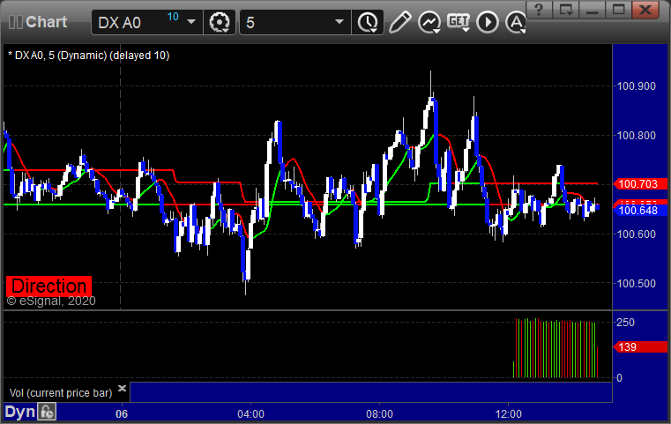Click the 100.800 price axis label
This screenshot has width=671, height=424.
(x=636, y=136)
